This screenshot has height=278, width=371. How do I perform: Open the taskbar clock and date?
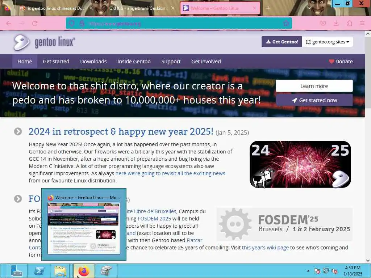click(x=353, y=271)
